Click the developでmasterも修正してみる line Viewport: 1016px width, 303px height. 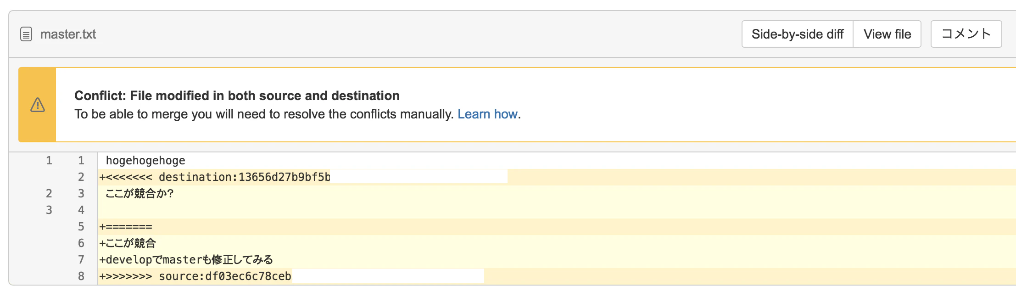click(x=557, y=260)
